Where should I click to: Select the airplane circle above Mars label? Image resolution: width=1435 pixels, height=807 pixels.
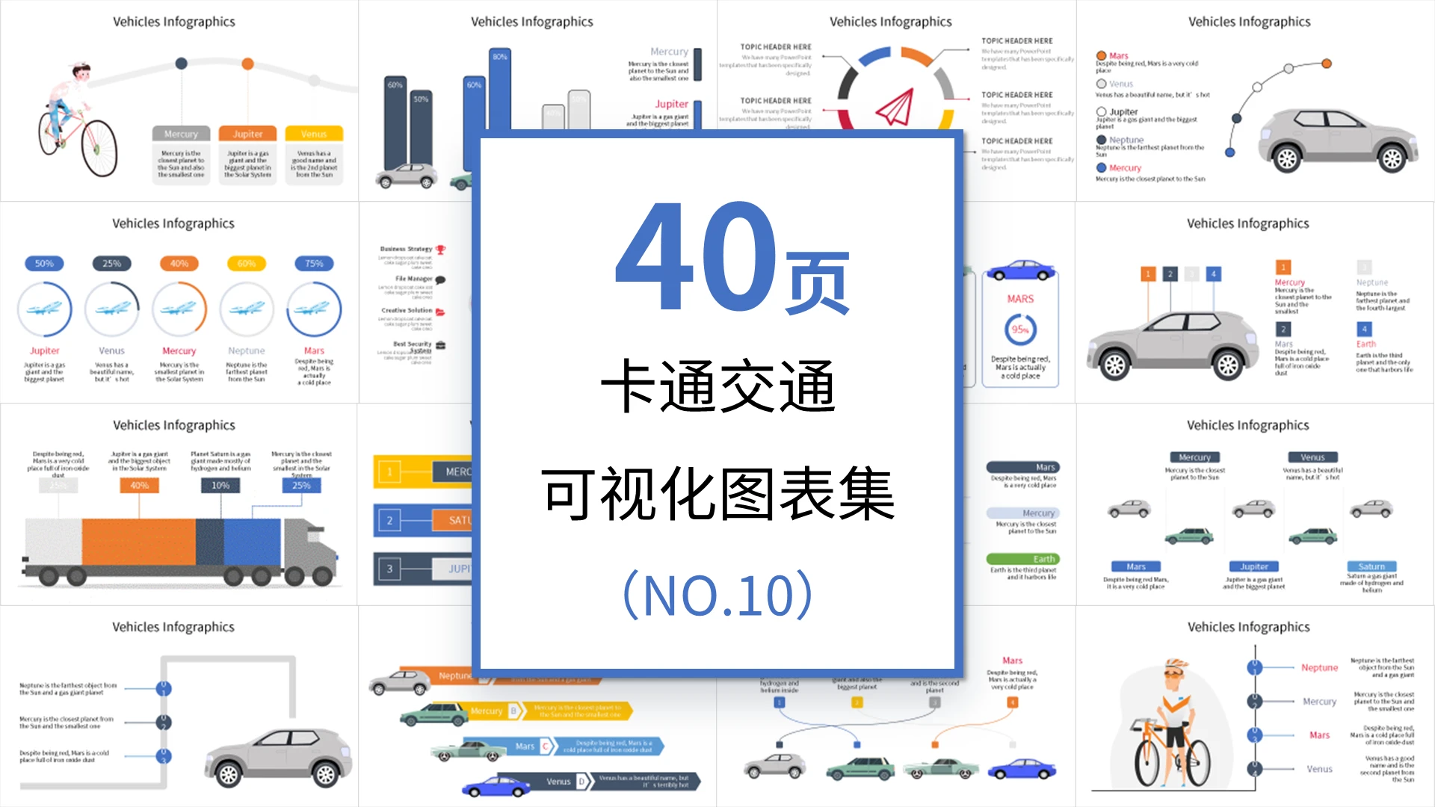point(314,309)
